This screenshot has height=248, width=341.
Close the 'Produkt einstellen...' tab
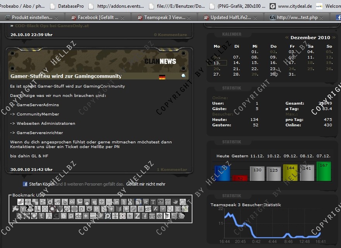[x=56, y=18]
